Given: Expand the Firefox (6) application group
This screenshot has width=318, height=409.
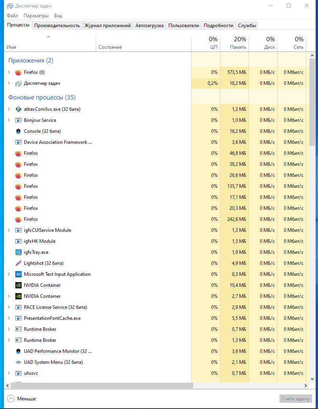Looking at the screenshot, I should 9,72.
